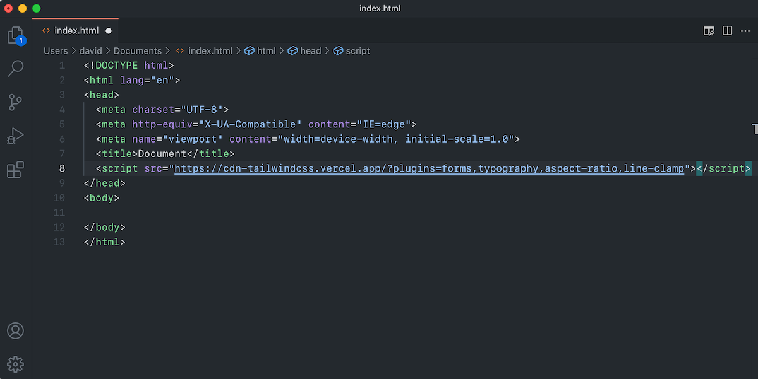Image resolution: width=758 pixels, height=379 pixels.
Task: Split the editor to the right
Action: click(727, 30)
